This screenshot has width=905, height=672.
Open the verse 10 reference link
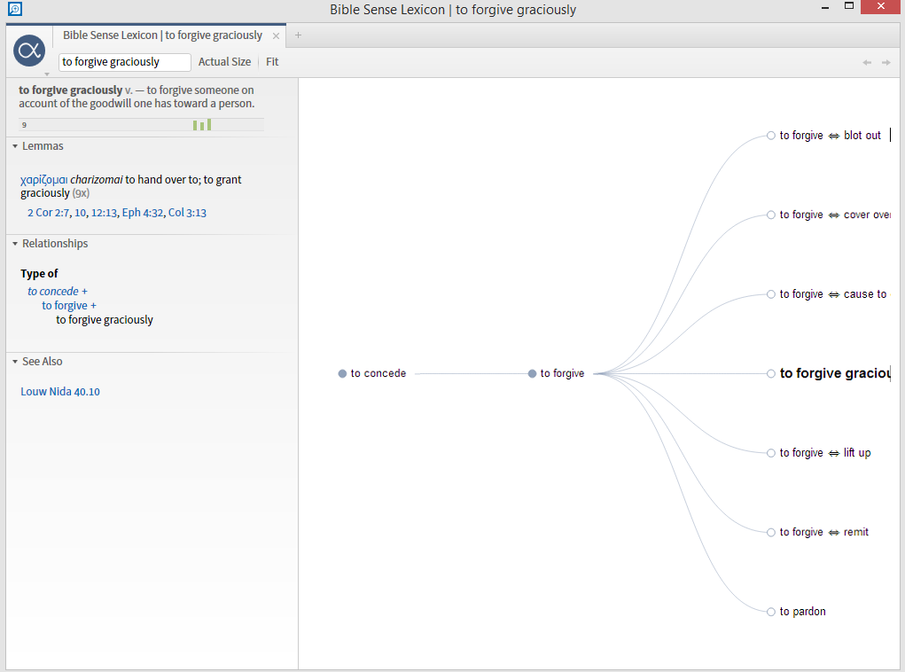pyautogui.click(x=81, y=213)
